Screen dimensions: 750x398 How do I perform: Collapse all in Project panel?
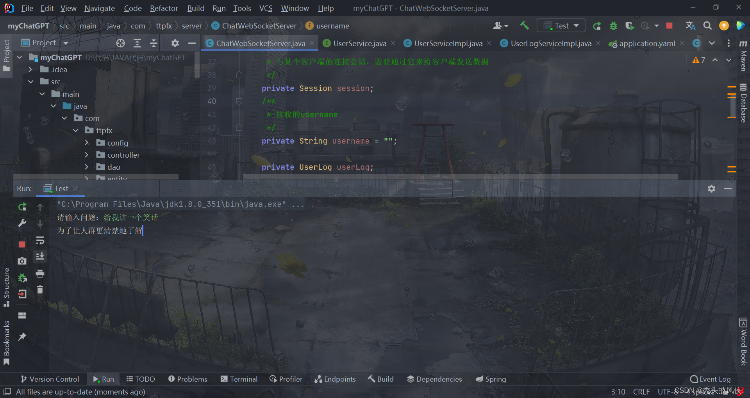[154, 43]
